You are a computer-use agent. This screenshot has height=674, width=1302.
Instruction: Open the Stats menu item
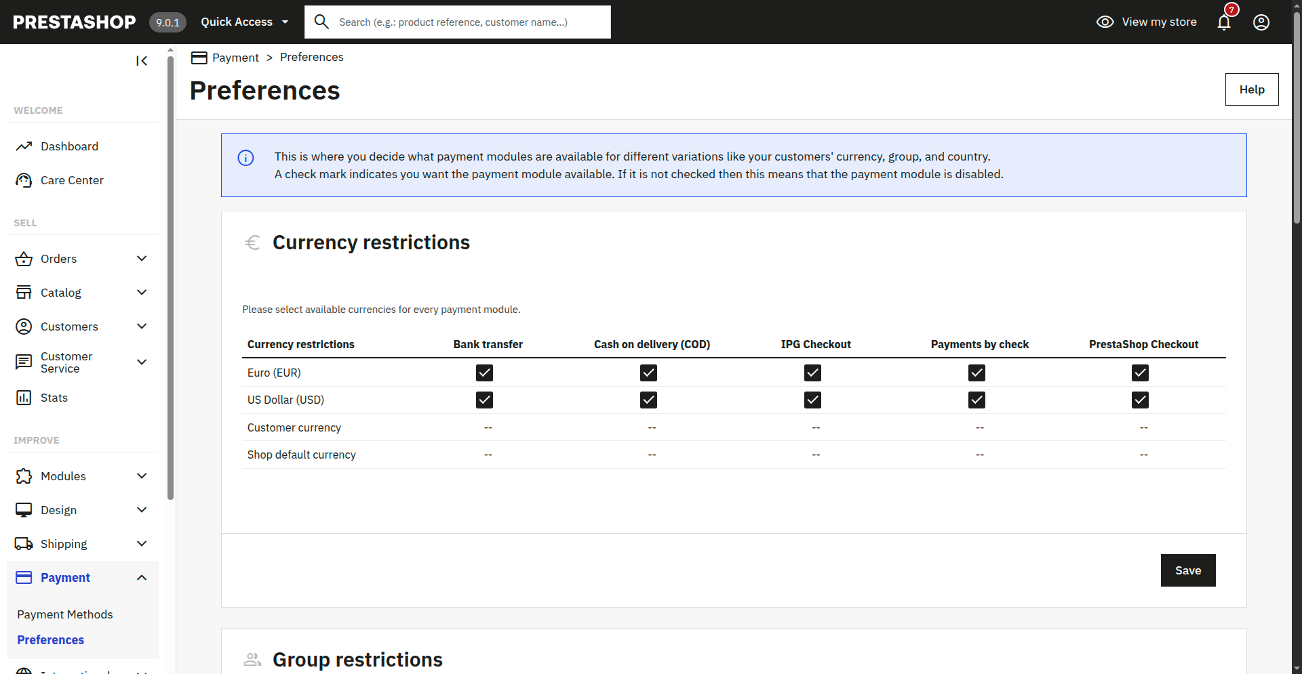pos(54,398)
